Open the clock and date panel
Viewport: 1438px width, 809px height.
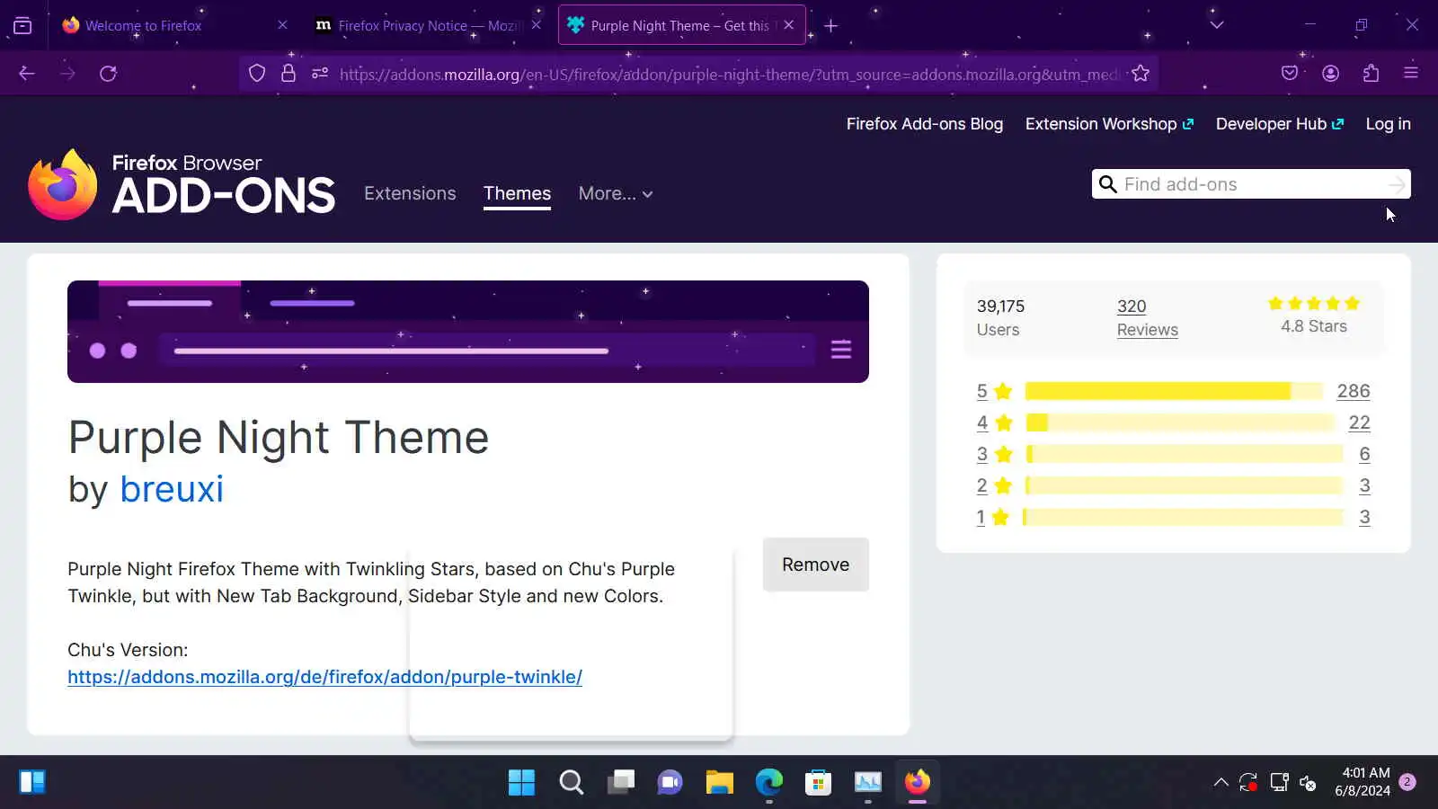pos(1363,782)
